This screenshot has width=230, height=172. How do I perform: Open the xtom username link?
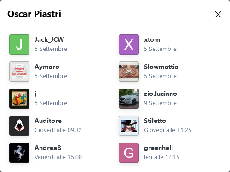point(152,40)
